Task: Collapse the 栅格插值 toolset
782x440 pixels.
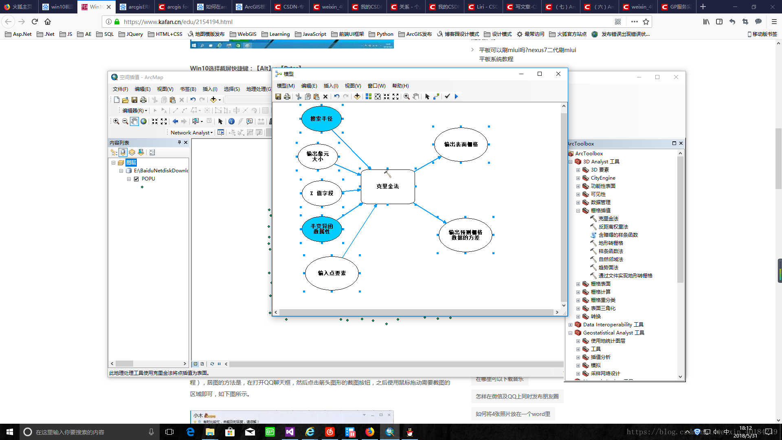Action: pos(578,211)
